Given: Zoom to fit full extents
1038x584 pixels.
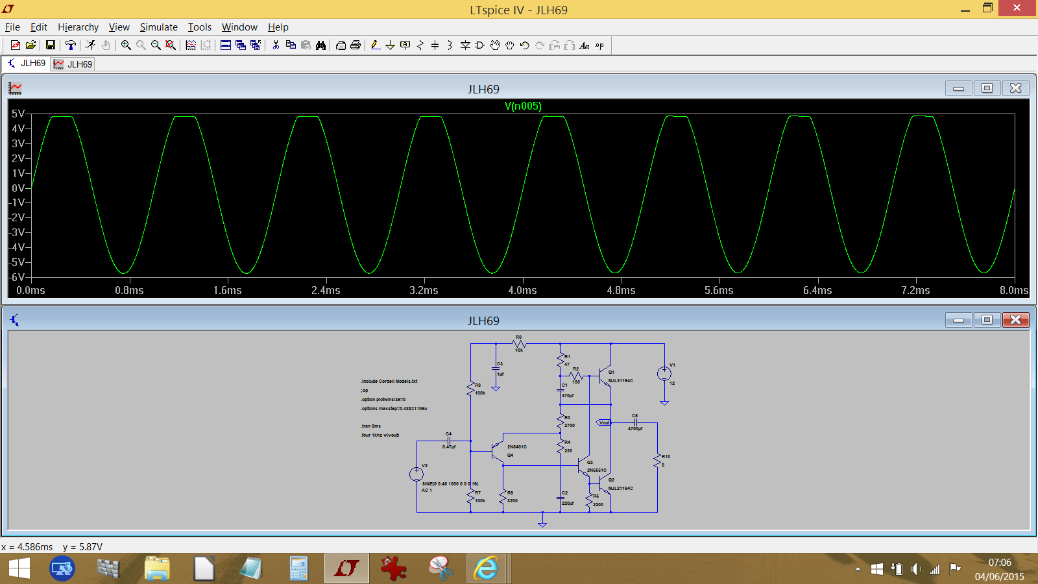Looking at the screenshot, I should click(x=171, y=45).
